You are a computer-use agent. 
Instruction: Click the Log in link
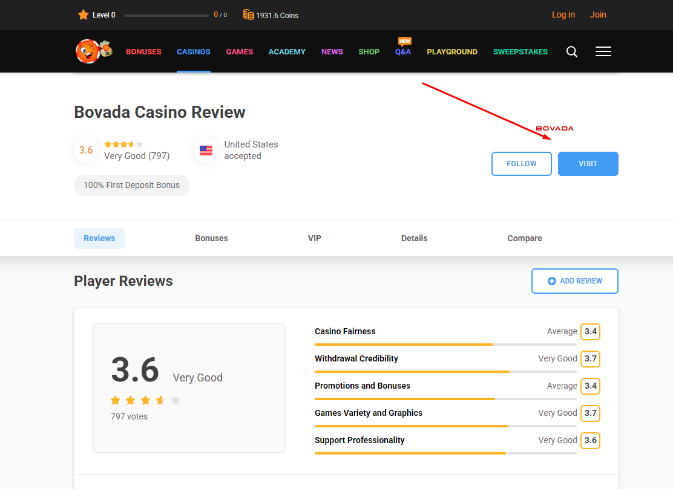point(563,15)
